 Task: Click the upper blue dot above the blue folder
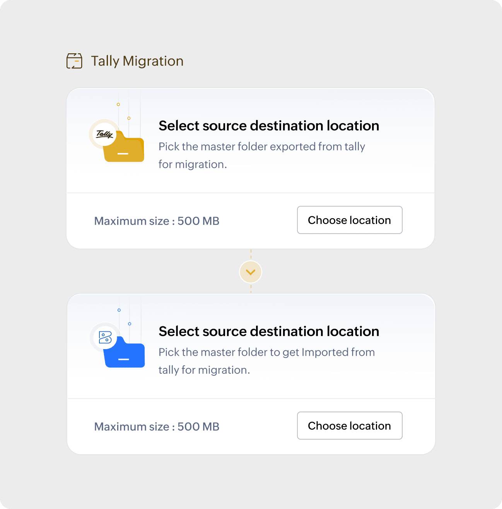(119, 310)
